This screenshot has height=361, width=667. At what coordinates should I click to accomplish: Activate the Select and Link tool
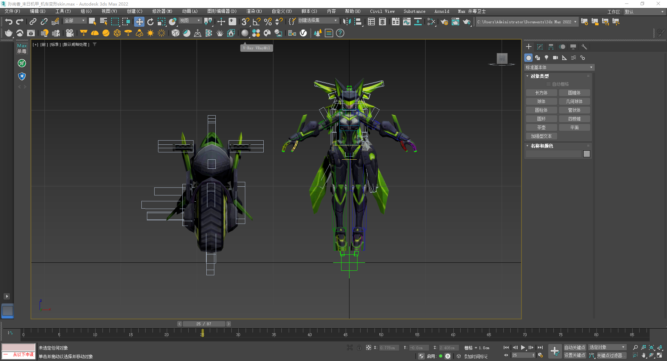tap(33, 22)
